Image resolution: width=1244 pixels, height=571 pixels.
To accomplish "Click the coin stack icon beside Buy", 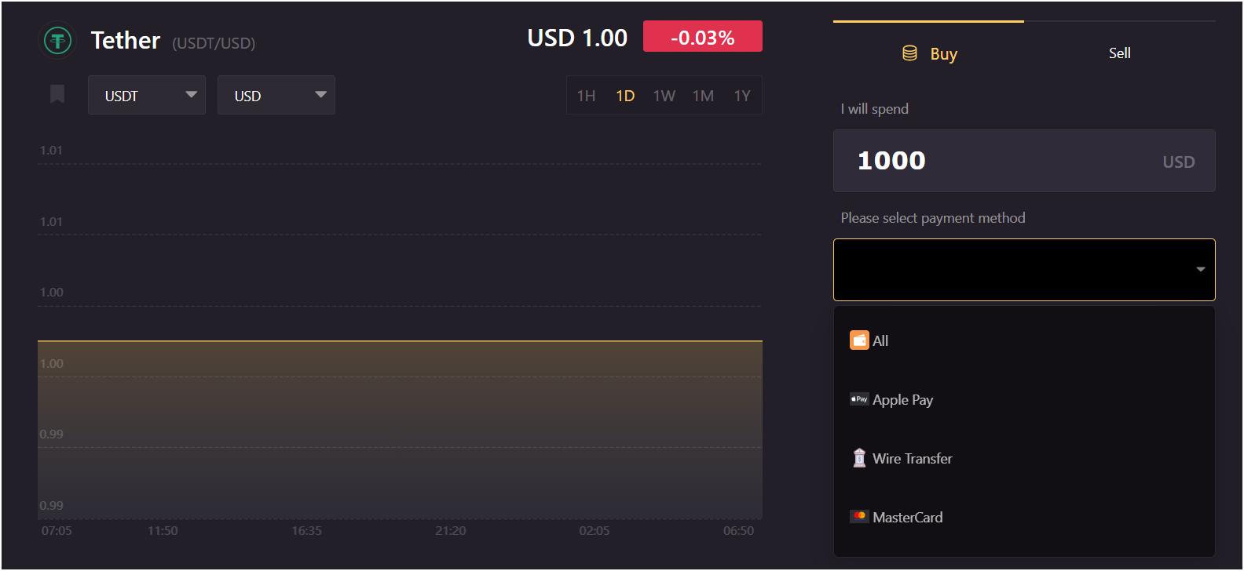I will pyautogui.click(x=909, y=53).
